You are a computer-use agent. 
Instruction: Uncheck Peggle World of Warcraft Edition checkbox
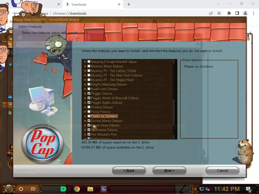click(x=89, y=98)
